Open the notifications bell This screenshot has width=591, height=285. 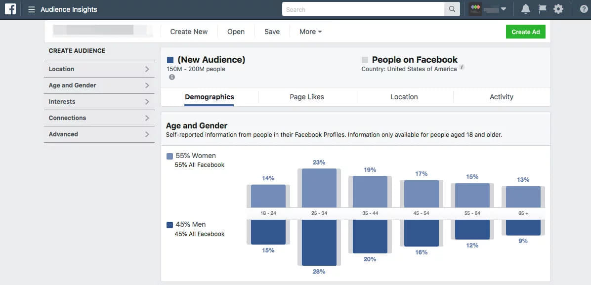click(525, 9)
